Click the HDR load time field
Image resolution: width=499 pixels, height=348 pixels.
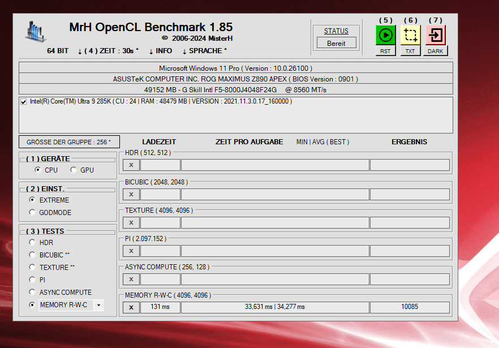[161, 165]
